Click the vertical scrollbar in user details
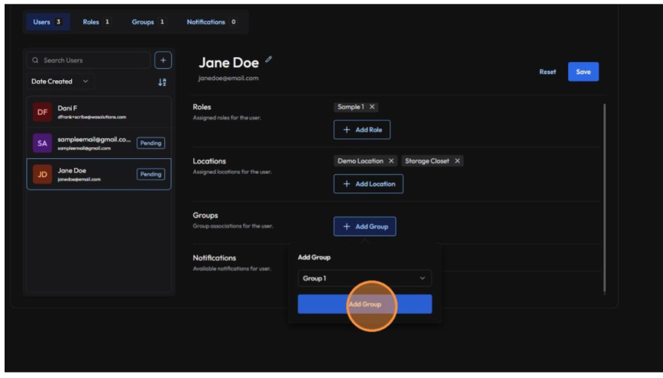Screen dimensions: 663x378 click(604, 199)
